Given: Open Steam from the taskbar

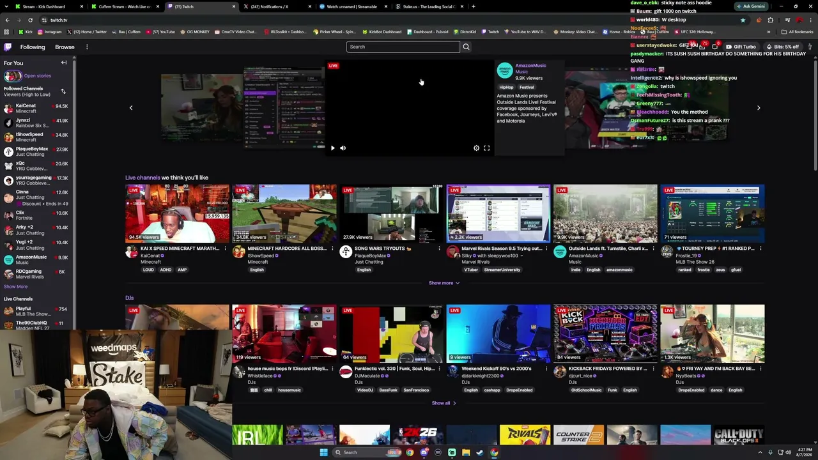Looking at the screenshot, I should click(480, 452).
